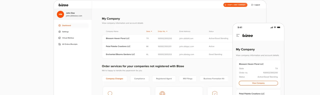Click the MI state cell
The width and height of the screenshot is (320, 95).
click(x=147, y=46)
